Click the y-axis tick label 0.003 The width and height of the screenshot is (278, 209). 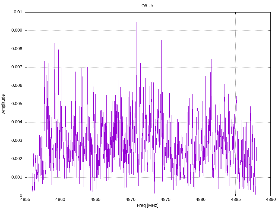[17, 141]
